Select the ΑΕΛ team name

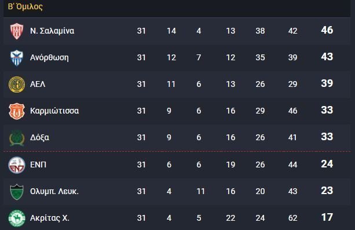coord(38,85)
